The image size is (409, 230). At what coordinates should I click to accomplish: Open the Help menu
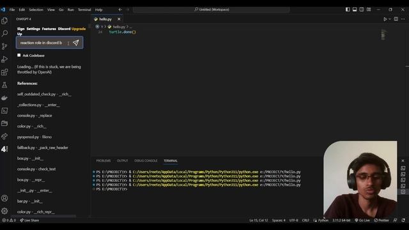click(98, 10)
